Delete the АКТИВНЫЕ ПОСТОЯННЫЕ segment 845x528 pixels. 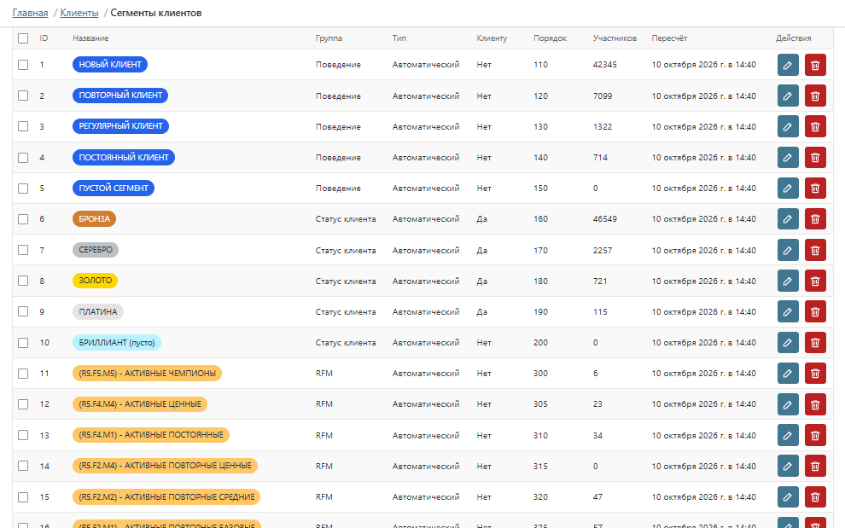click(815, 435)
